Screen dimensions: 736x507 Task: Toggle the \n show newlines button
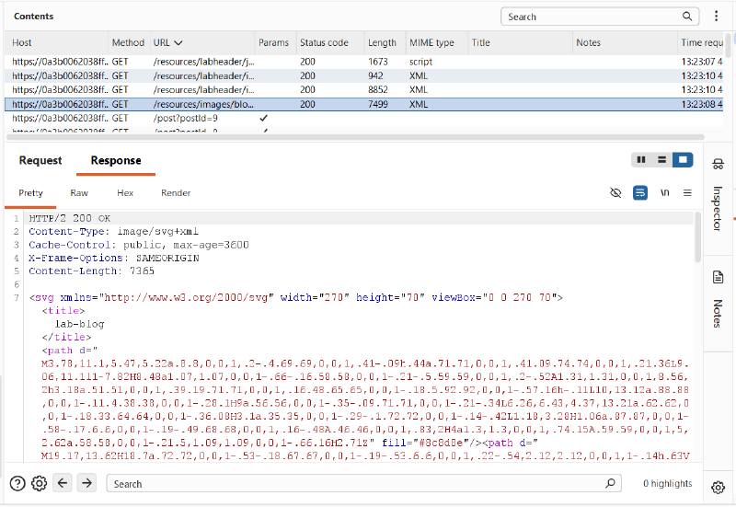pos(664,192)
